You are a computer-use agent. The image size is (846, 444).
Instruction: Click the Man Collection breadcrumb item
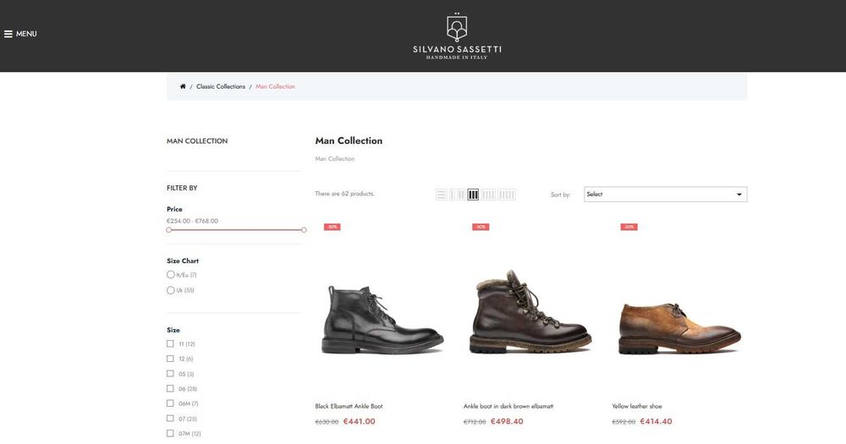click(x=275, y=86)
